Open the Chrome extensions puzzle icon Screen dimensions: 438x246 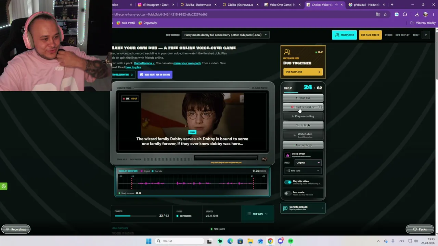405,14
